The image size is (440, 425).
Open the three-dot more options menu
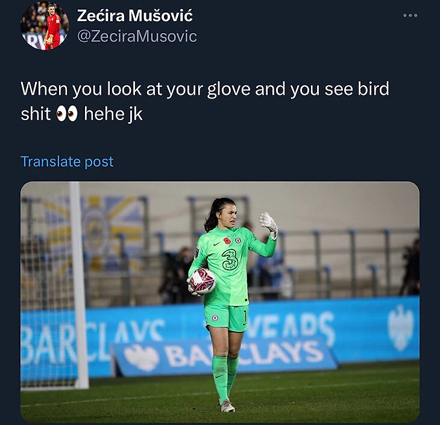coord(410,16)
